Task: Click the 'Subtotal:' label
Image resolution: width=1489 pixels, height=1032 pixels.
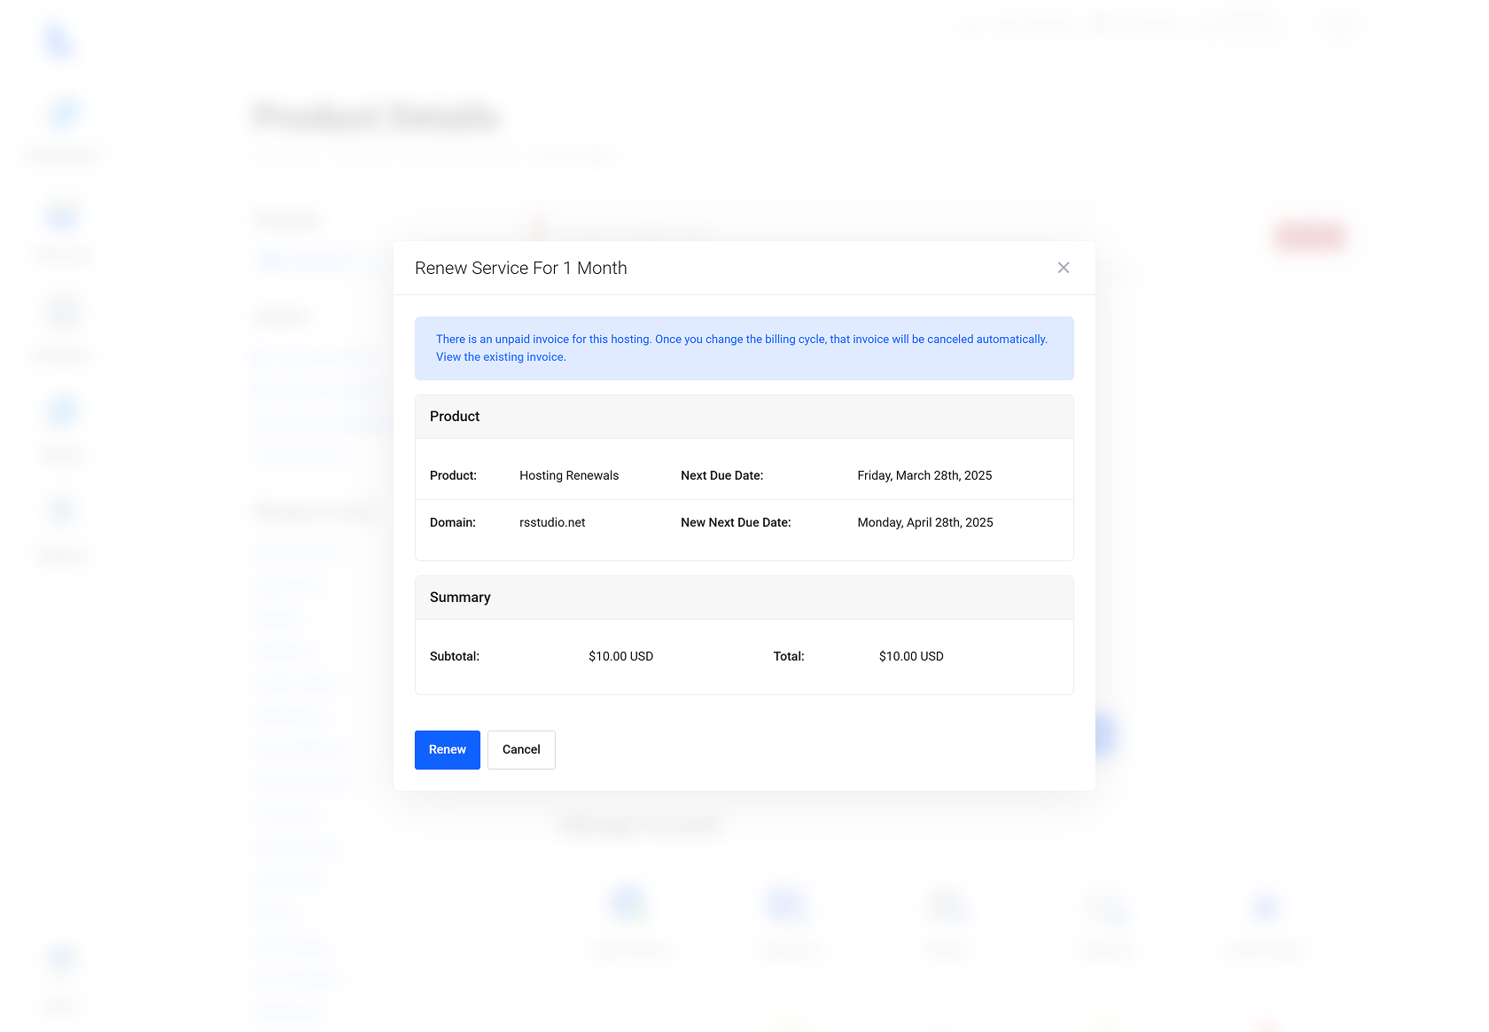Action: [455, 657]
